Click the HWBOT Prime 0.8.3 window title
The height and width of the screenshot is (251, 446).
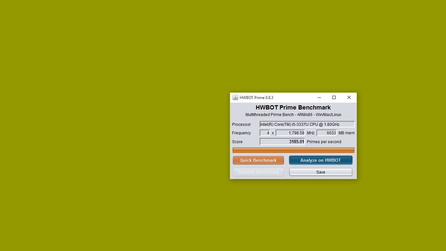256,97
